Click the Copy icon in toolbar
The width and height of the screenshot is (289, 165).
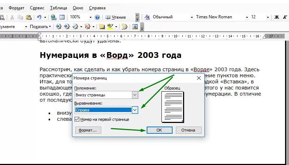click(20, 17)
